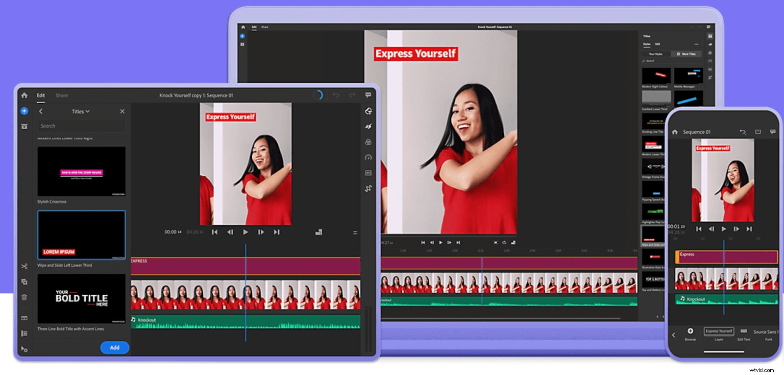Click the Search field in tablet Titles panel
Image resolution: width=784 pixels, height=375 pixels.
(81, 126)
